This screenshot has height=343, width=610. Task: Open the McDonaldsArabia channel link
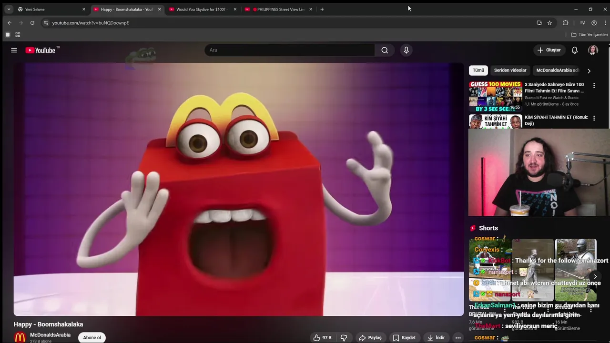tap(50, 335)
